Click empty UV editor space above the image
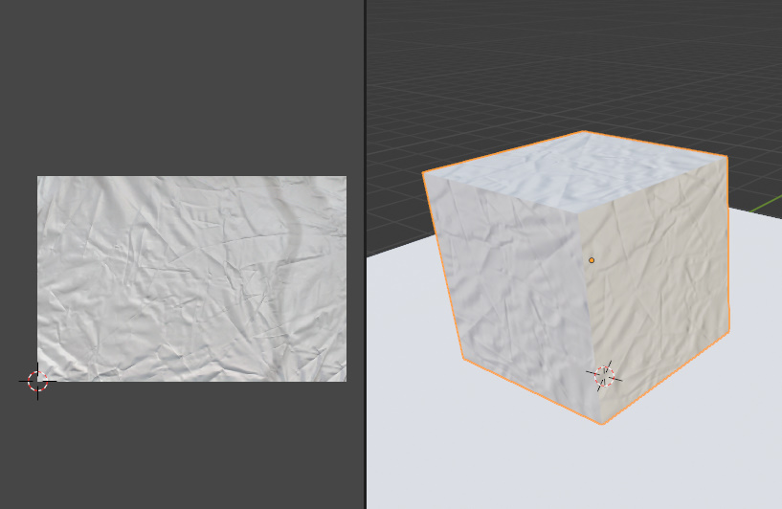The image size is (782, 509). tap(191, 86)
